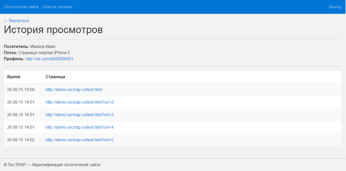Click the Выход logout link
Screen dimensions: 346x171
click(x=335, y=7)
